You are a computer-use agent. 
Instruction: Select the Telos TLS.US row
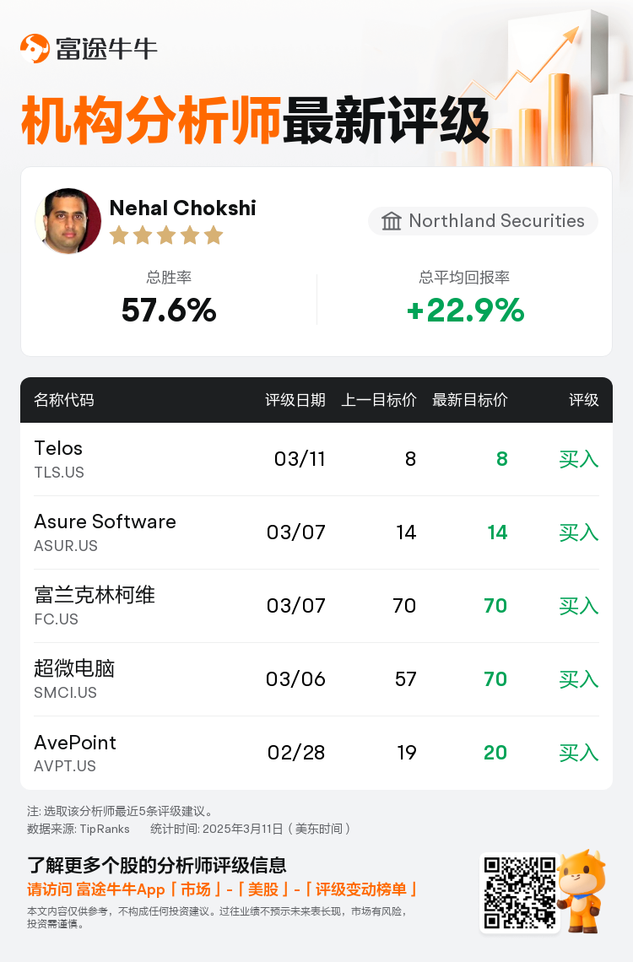tap(316, 459)
